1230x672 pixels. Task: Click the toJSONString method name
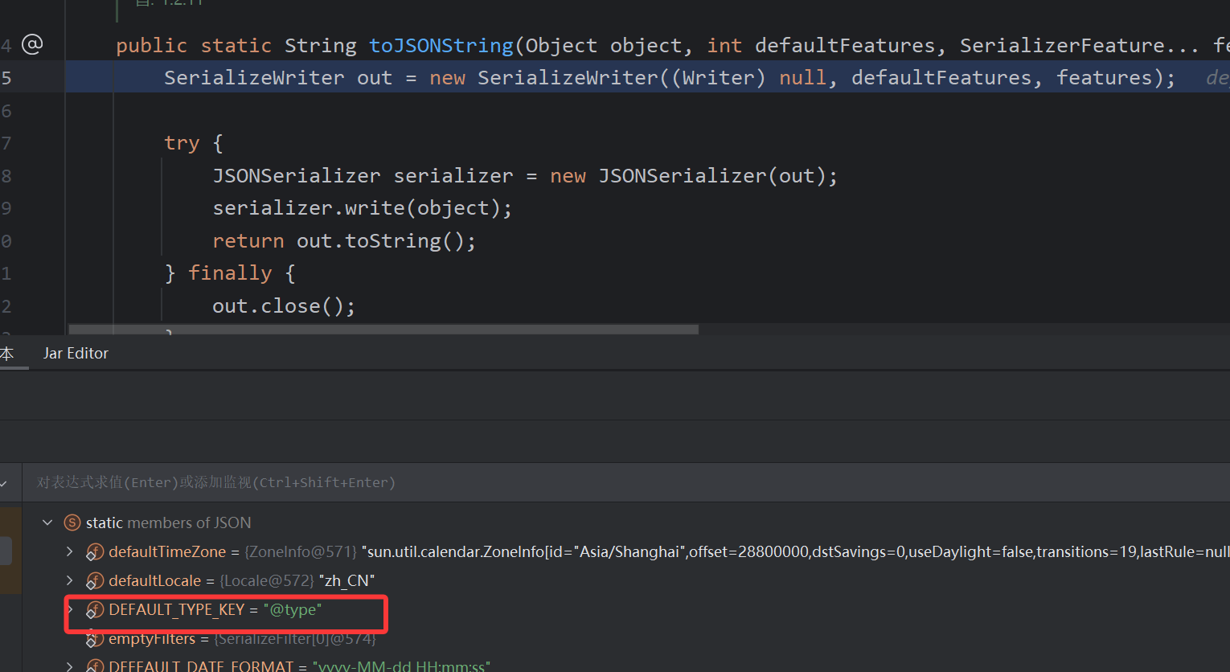click(441, 46)
